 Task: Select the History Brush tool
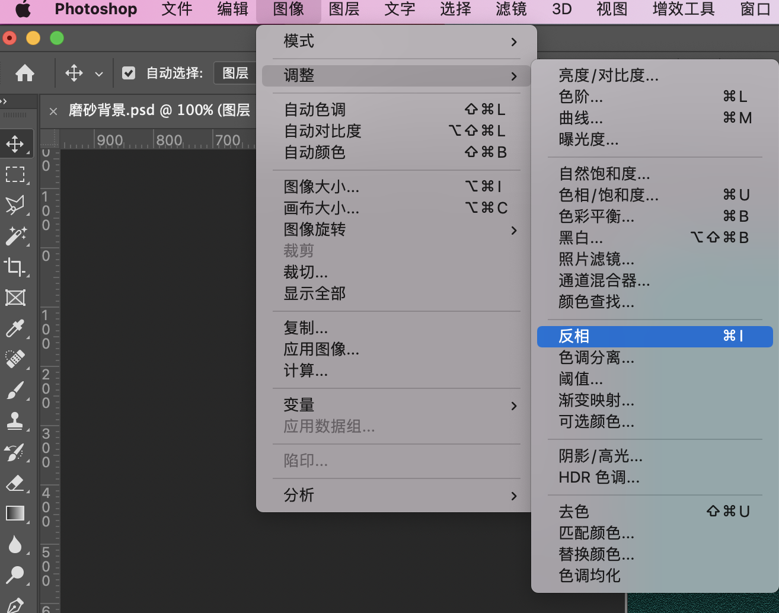[x=15, y=452]
